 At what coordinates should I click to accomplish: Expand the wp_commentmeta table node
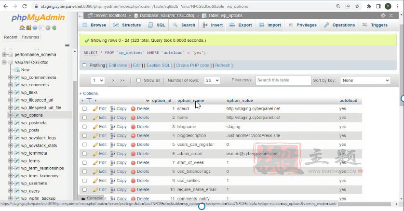click(11, 78)
